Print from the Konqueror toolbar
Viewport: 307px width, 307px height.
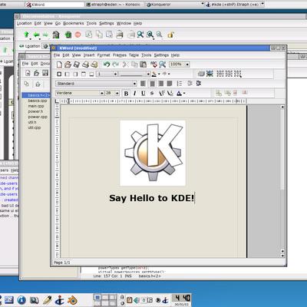[x=120, y=35]
